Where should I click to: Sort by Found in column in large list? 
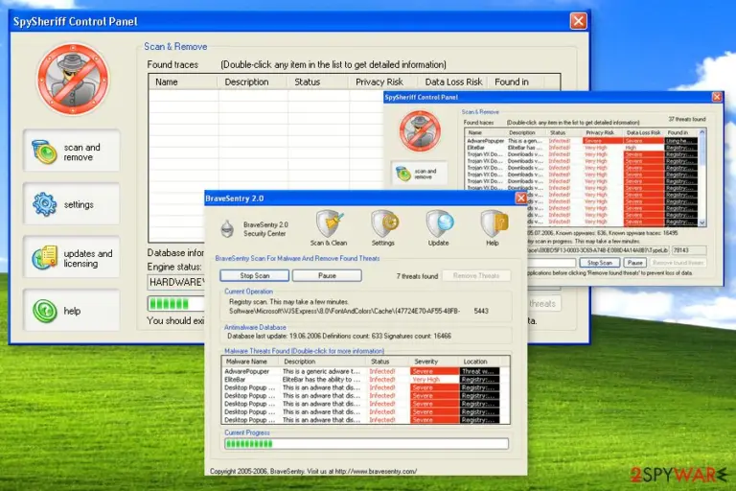tap(516, 82)
